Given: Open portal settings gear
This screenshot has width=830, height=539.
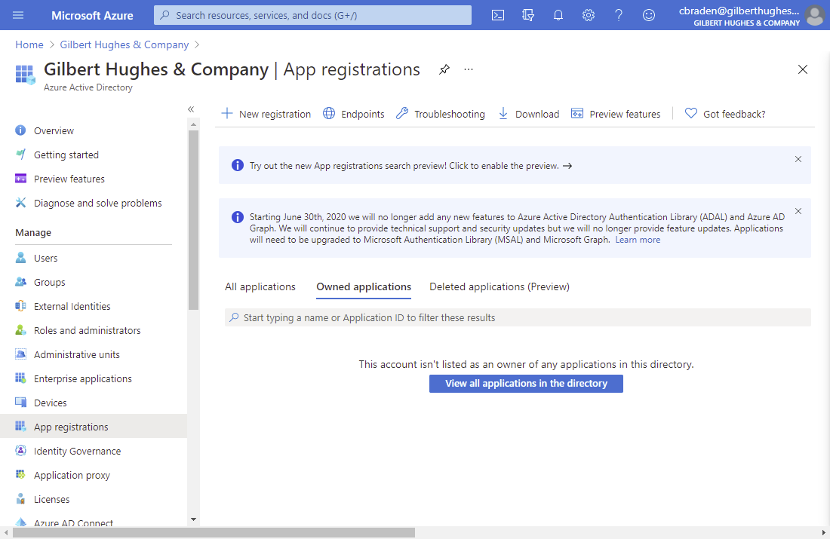Looking at the screenshot, I should click(x=588, y=15).
